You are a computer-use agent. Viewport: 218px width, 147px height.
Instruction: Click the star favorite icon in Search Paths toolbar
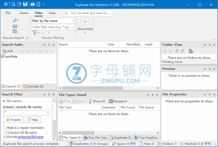coord(51,51)
